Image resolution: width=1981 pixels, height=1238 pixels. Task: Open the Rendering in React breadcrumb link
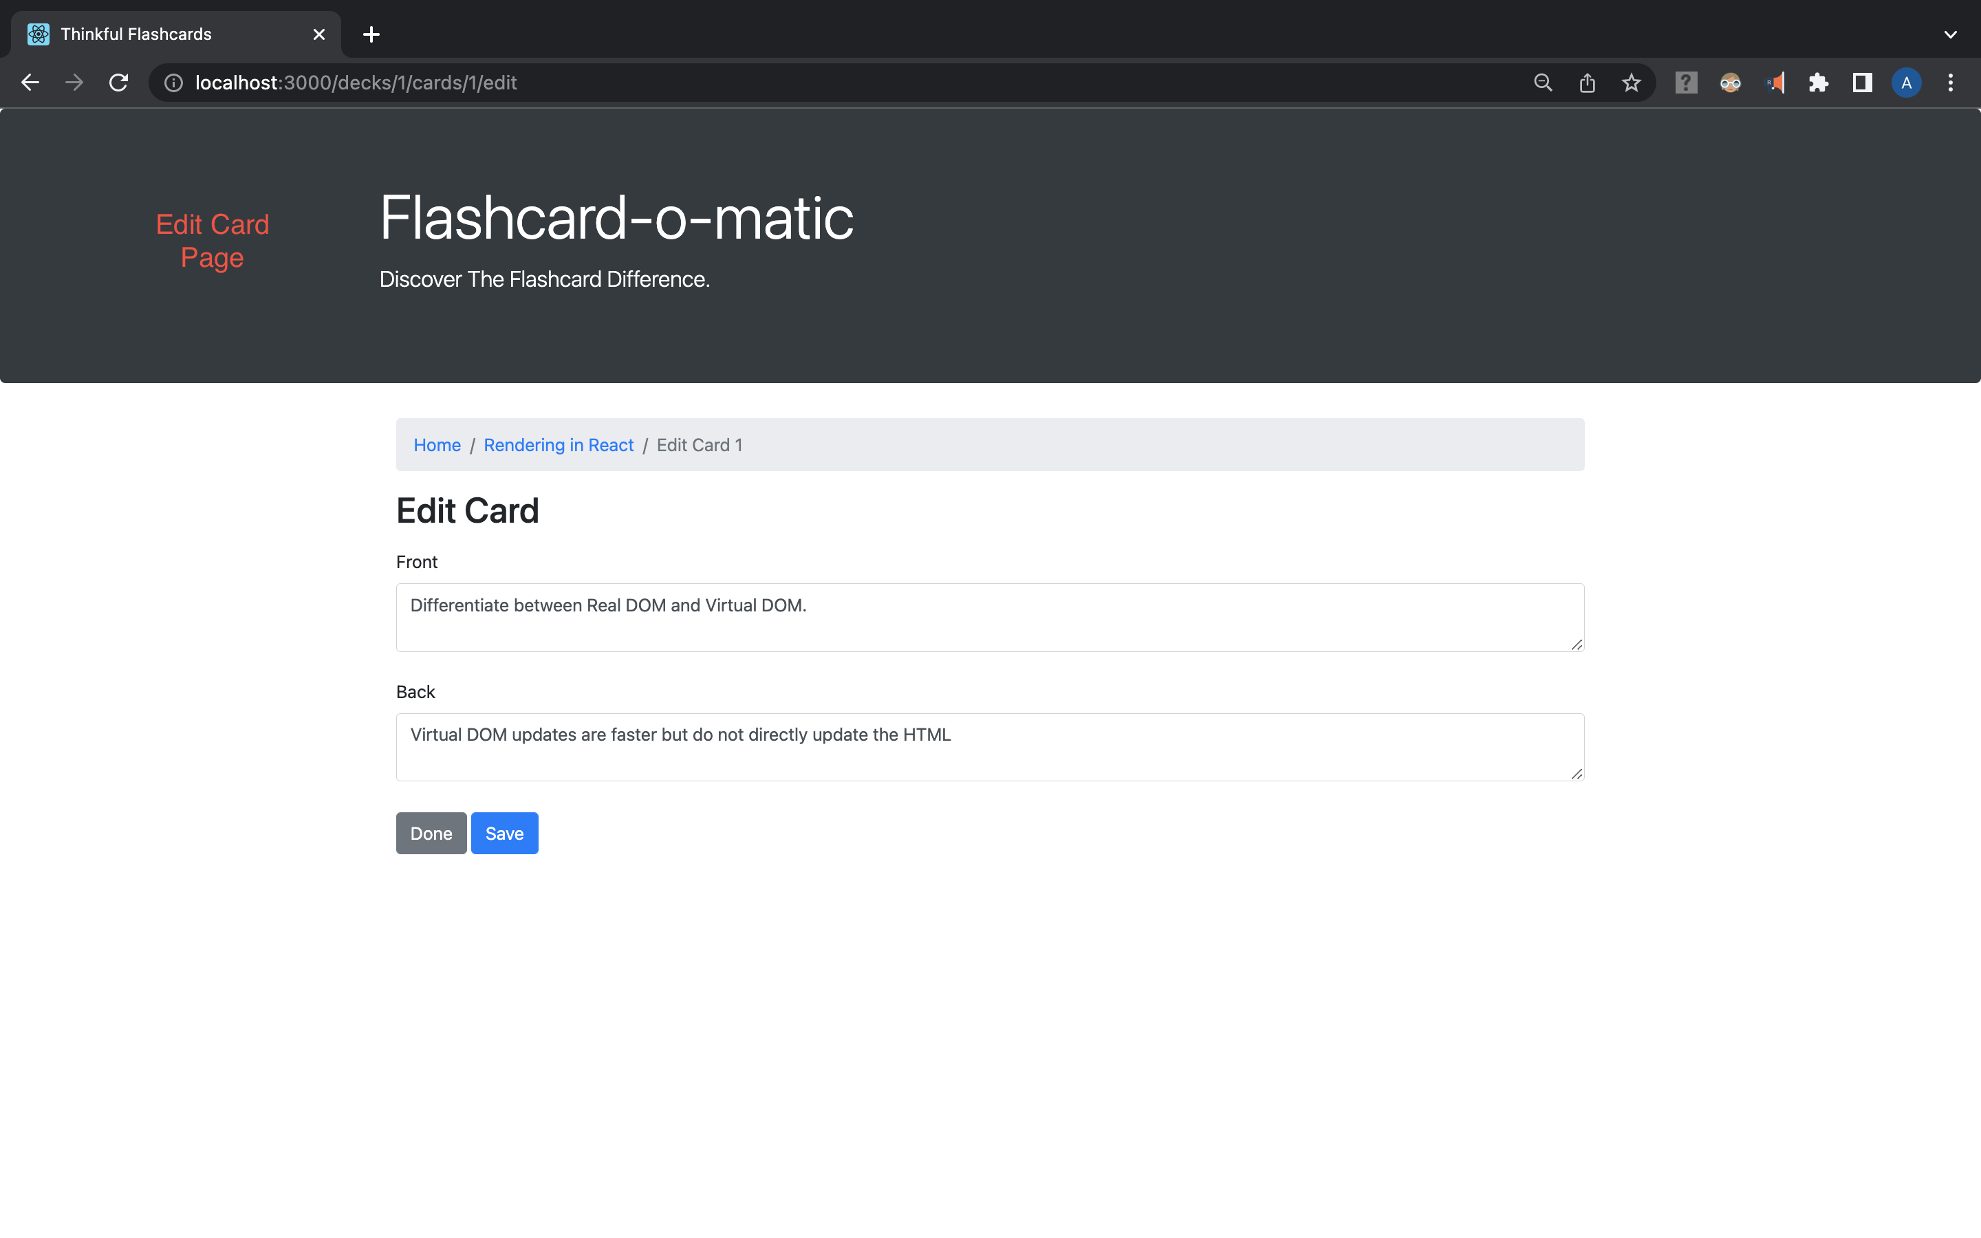pyautogui.click(x=559, y=444)
